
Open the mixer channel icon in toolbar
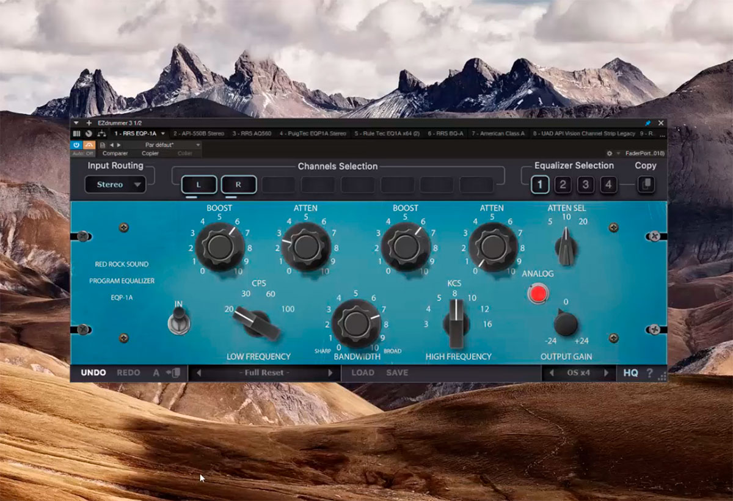76,133
